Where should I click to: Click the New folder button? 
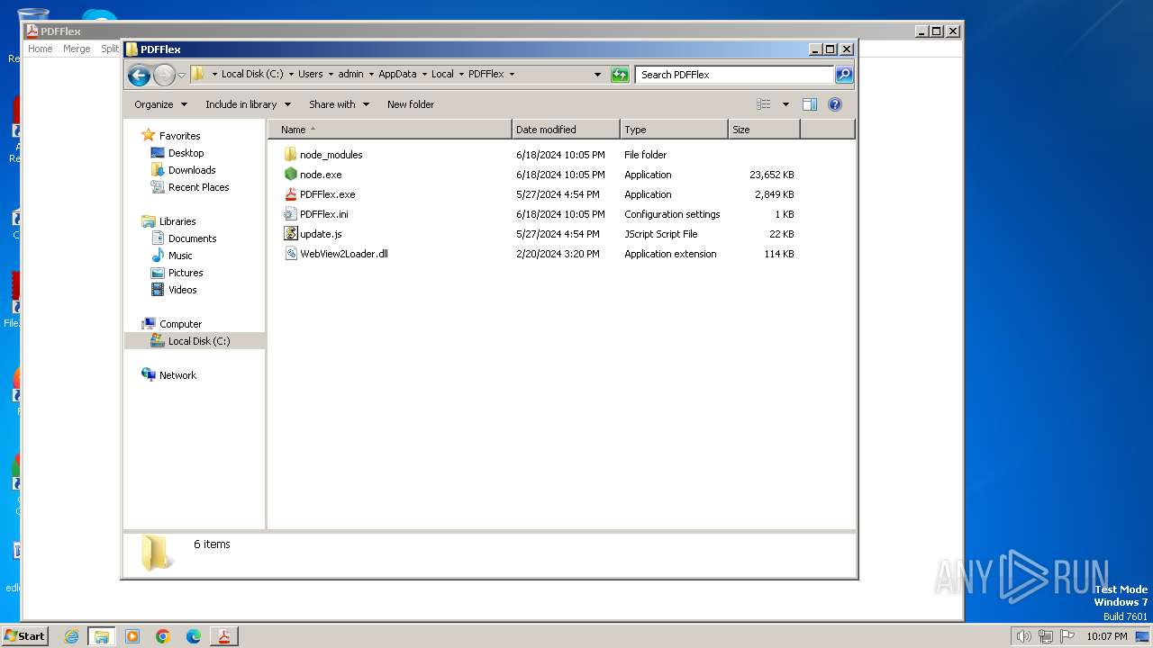pyautogui.click(x=411, y=104)
